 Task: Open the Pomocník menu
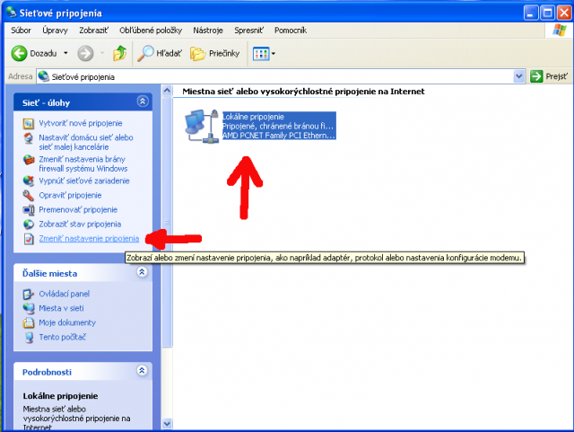291,31
